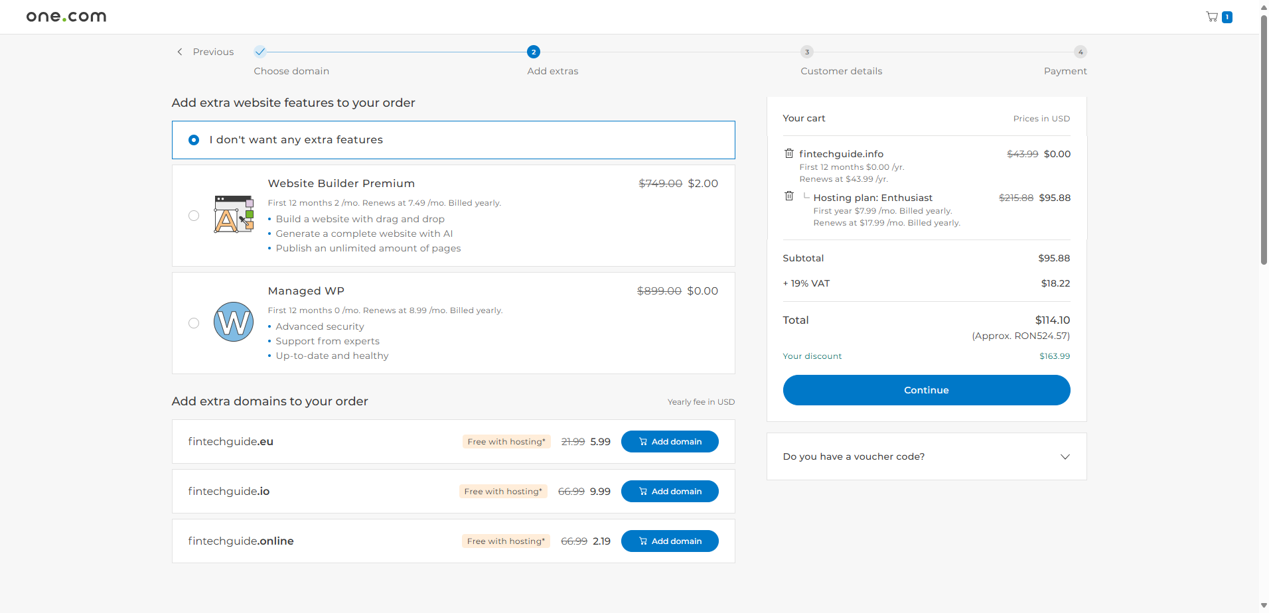Screen dimensions: 1269x613
Task: Click the scrollbar down arrow
Action: coord(1264,606)
